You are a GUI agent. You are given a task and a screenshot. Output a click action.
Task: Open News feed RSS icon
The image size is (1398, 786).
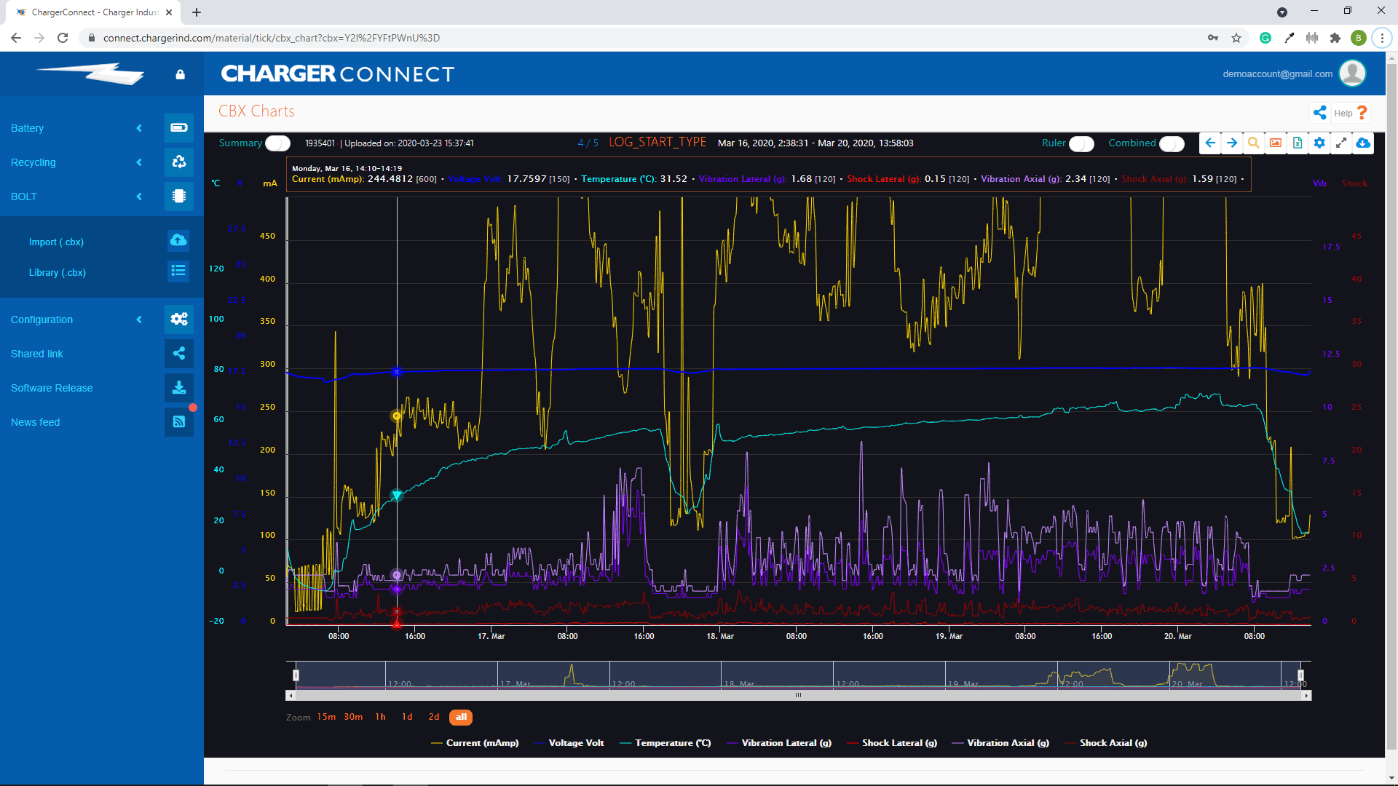pos(179,422)
